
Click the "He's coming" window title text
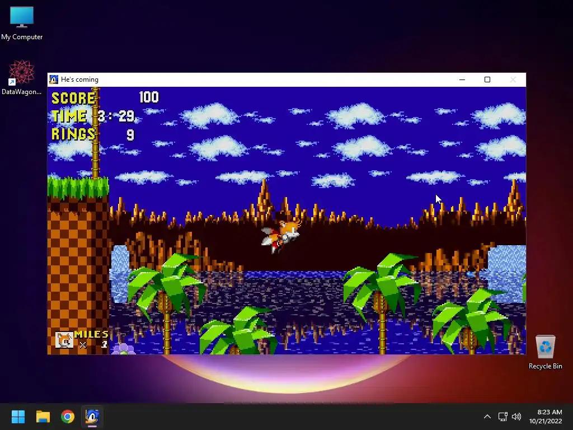click(x=79, y=80)
